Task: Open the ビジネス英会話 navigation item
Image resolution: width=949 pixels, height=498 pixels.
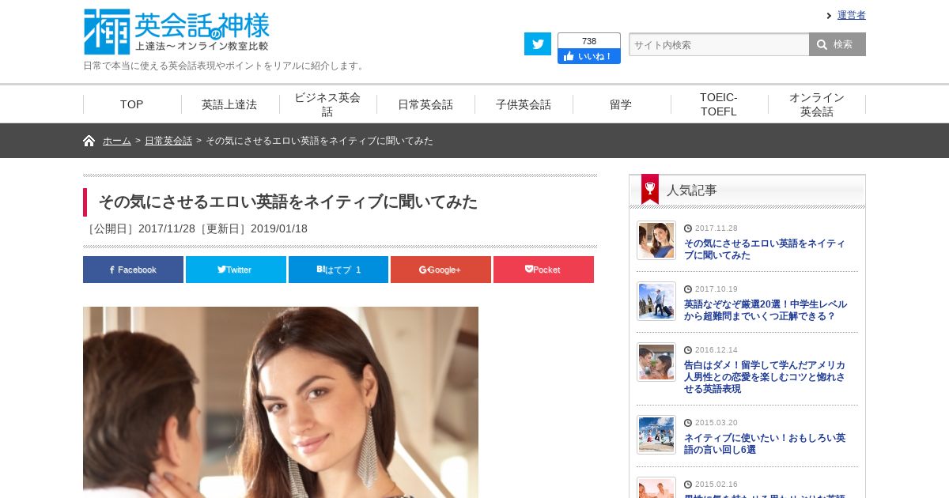Action: click(x=327, y=104)
